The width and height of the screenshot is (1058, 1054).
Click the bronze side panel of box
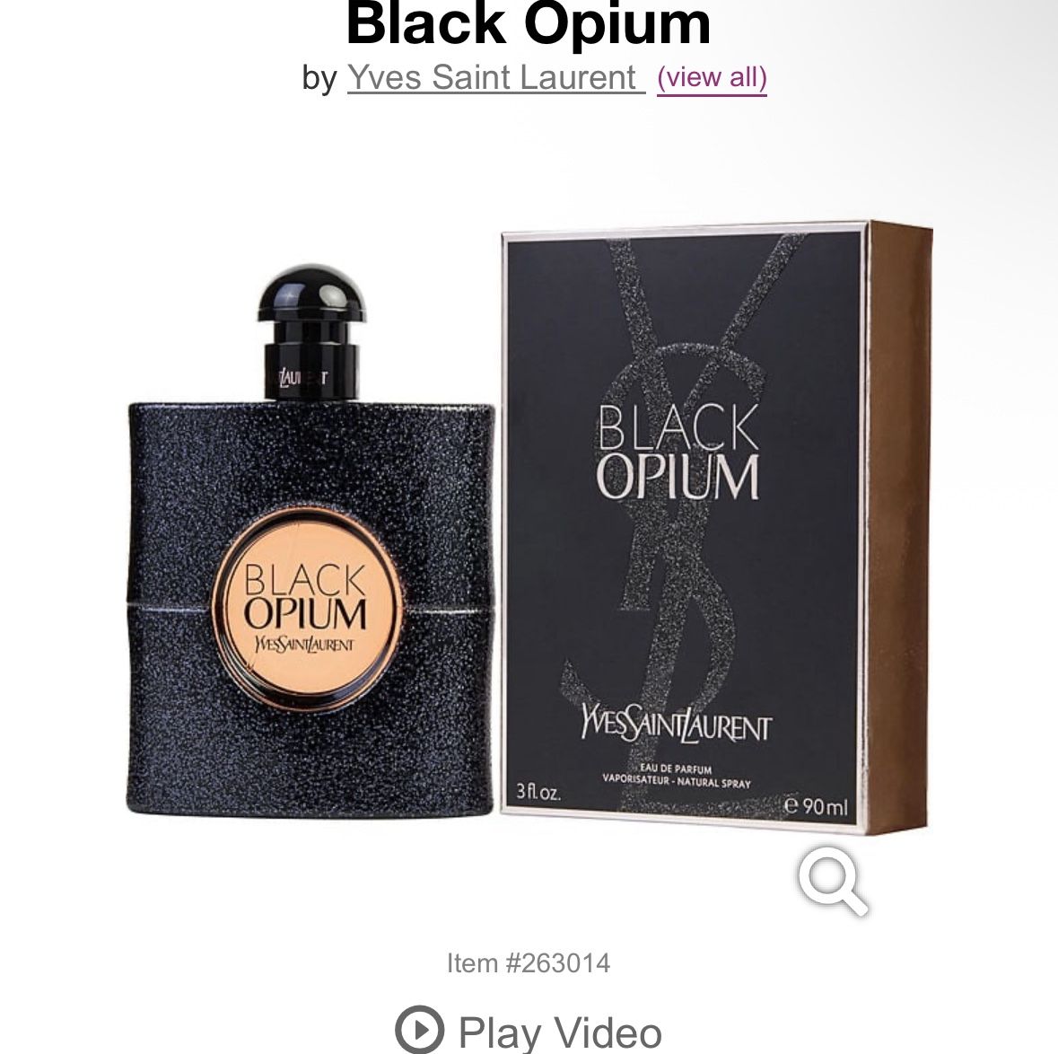point(897,527)
